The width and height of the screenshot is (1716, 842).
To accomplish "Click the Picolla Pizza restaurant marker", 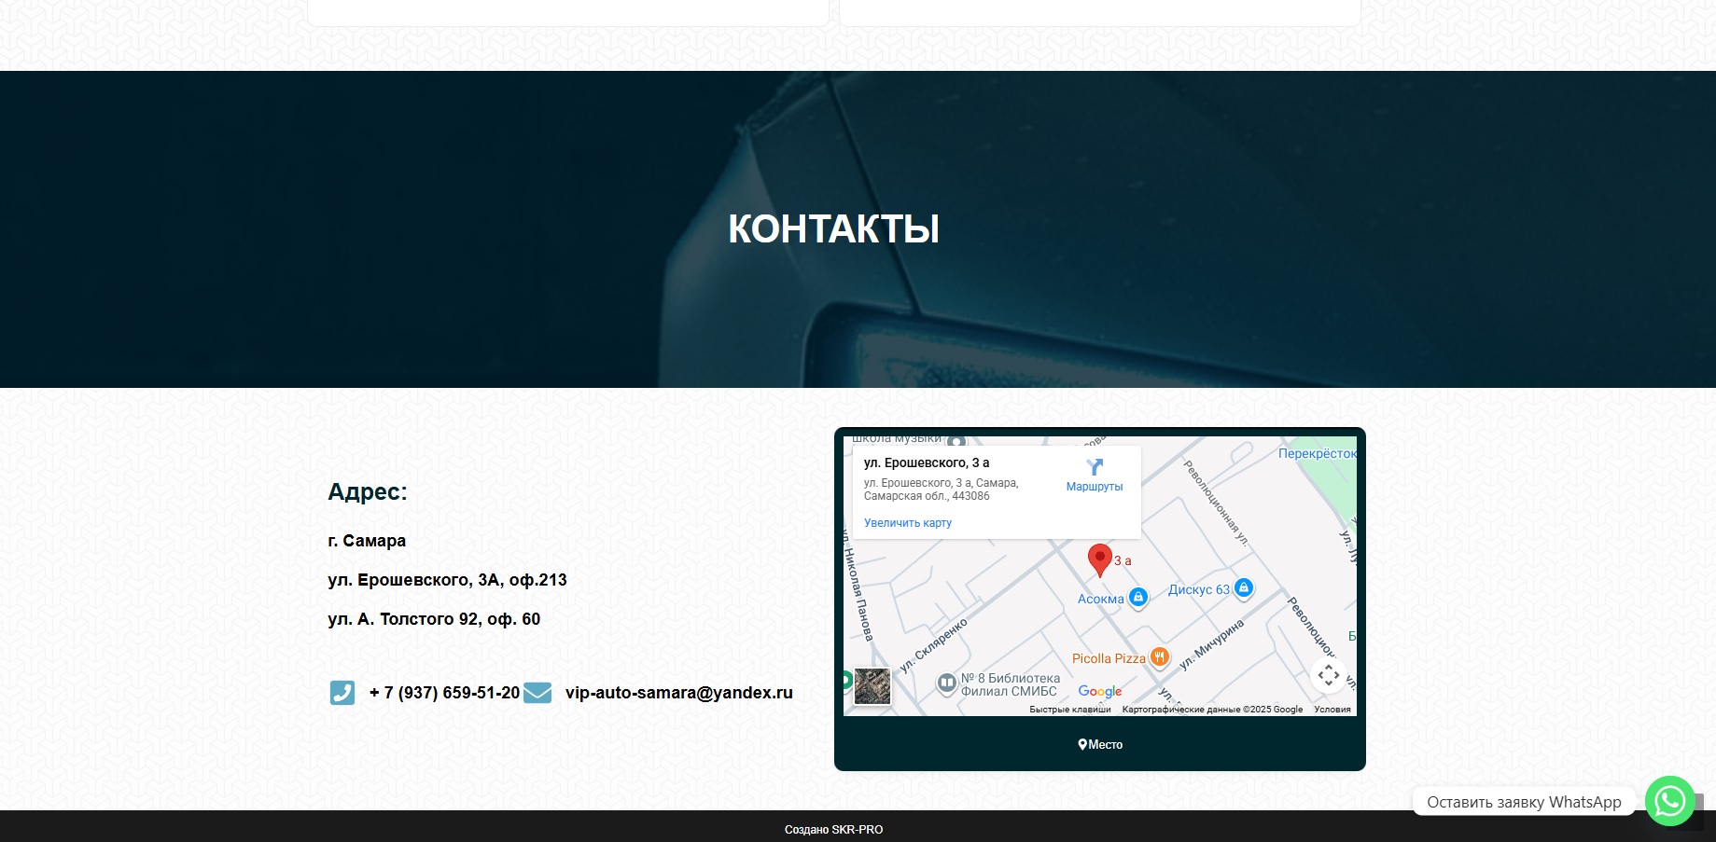I will pos(1158,657).
